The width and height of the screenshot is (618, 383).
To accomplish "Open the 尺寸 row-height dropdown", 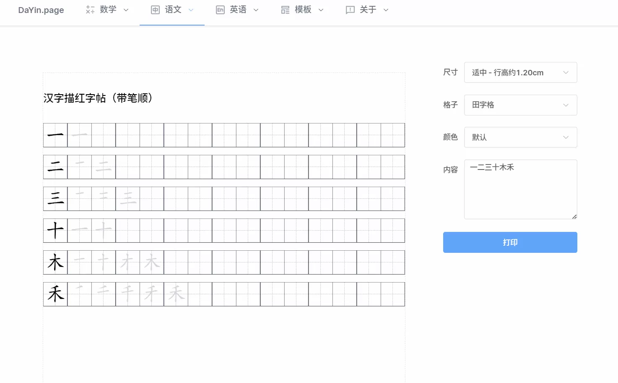I will point(520,72).
